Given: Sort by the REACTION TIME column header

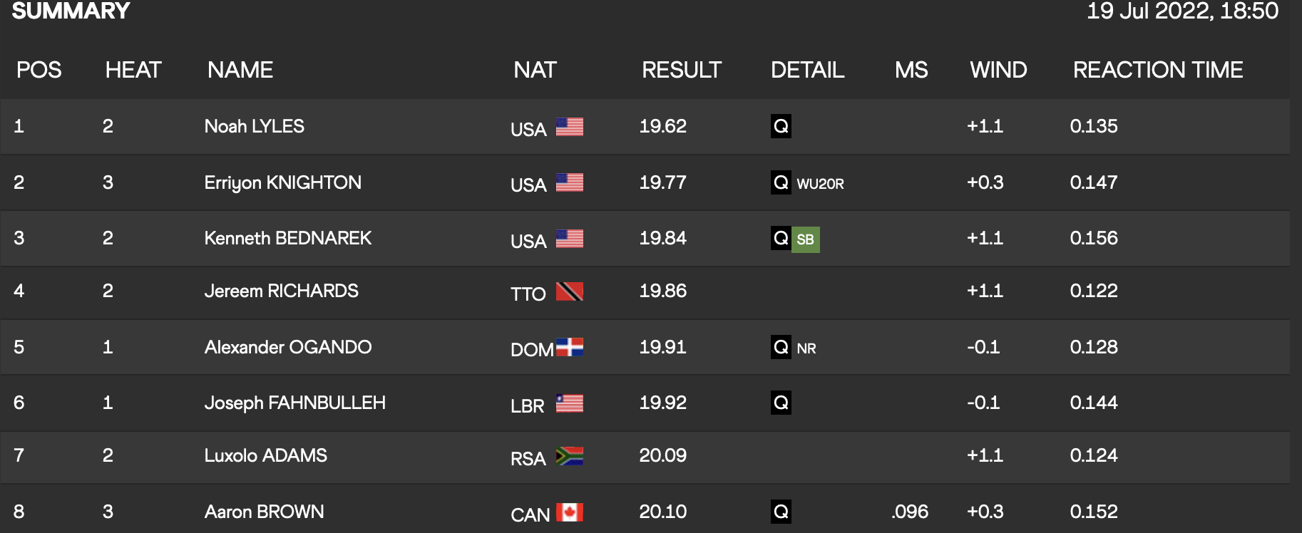Looking at the screenshot, I should [x=1157, y=70].
